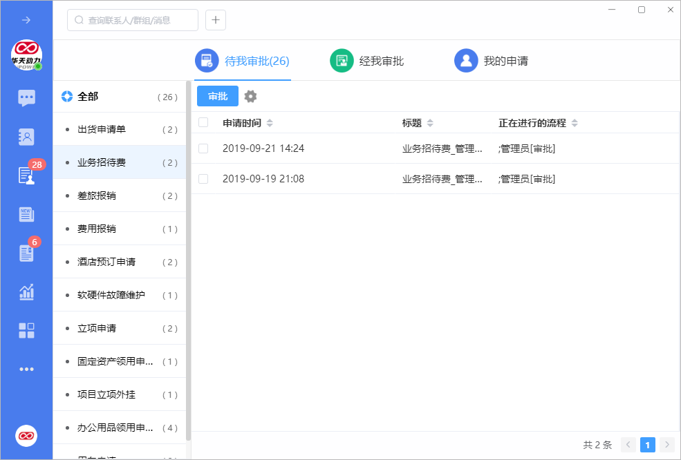Check the select-all checkbox in the table header

pos(203,122)
